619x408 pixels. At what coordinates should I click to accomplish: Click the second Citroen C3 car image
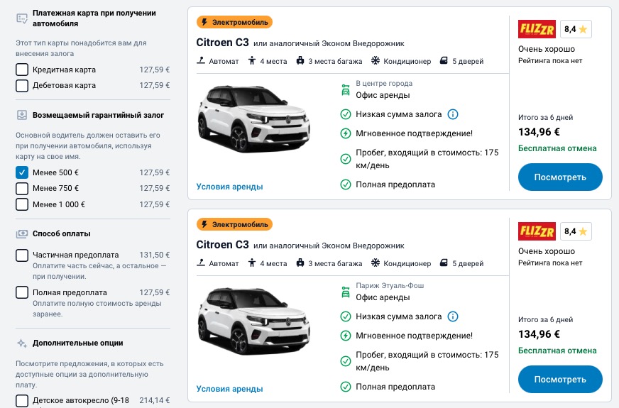254,321
